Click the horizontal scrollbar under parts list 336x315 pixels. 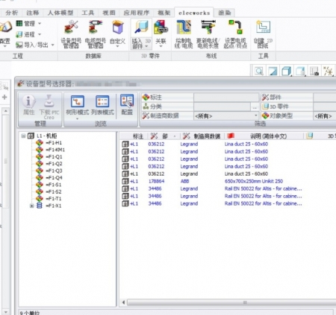[228, 302]
